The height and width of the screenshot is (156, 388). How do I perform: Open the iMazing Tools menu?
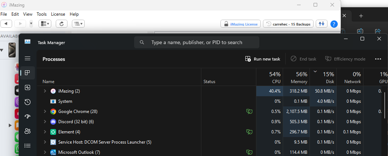(x=41, y=14)
